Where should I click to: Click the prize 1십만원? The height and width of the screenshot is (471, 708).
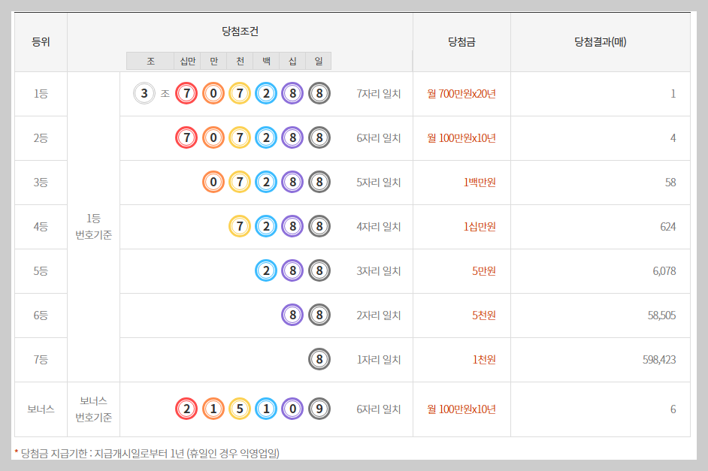click(x=480, y=226)
